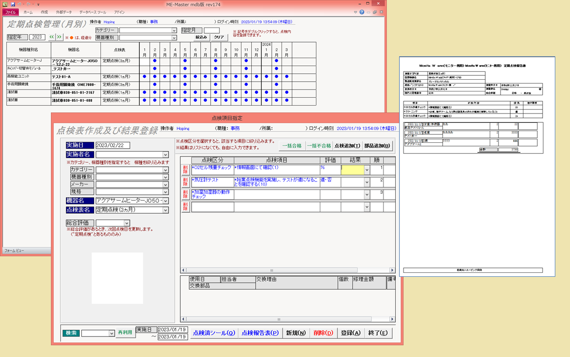Go to next year with >> button
The image size is (570, 357).
59,37
